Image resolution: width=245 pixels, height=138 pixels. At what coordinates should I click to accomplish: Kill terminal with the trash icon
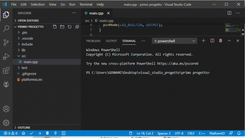[220, 41]
